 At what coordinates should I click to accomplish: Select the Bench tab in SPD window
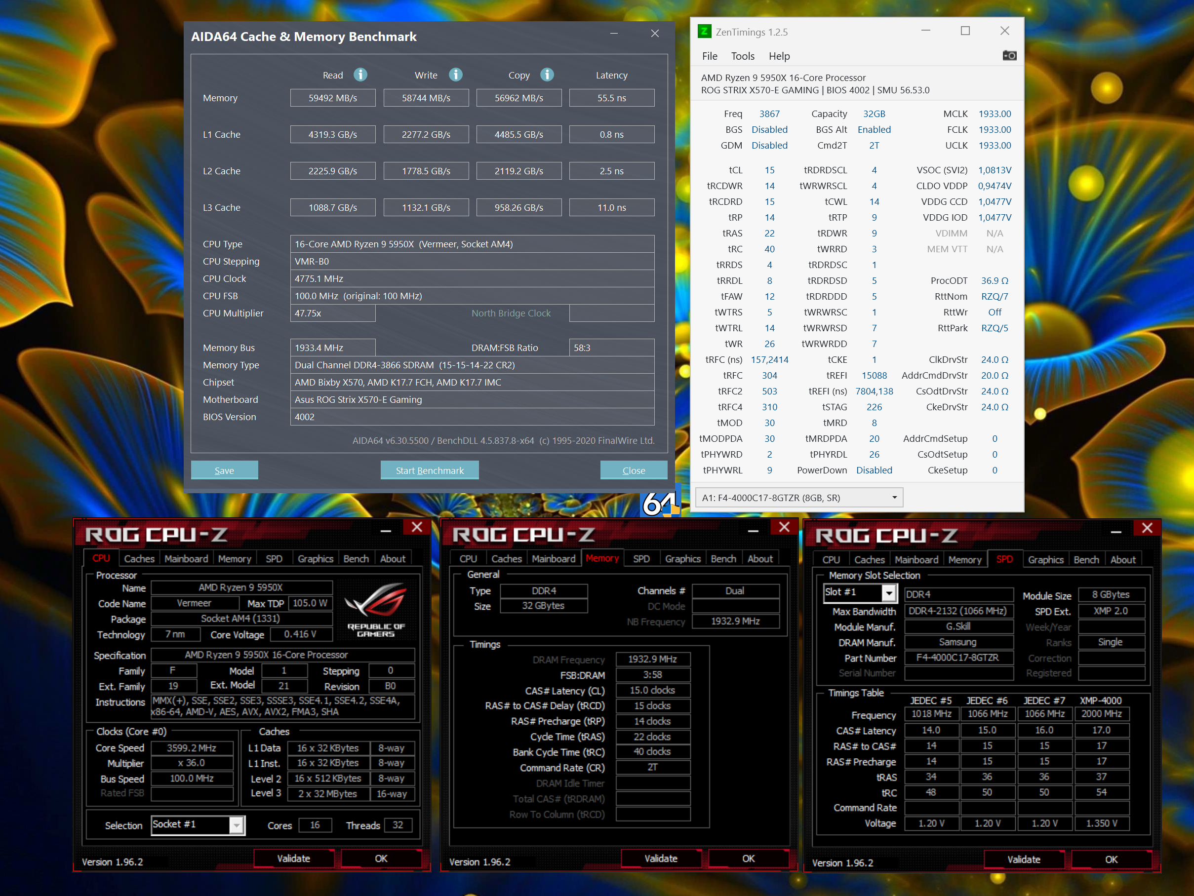[x=1085, y=560]
